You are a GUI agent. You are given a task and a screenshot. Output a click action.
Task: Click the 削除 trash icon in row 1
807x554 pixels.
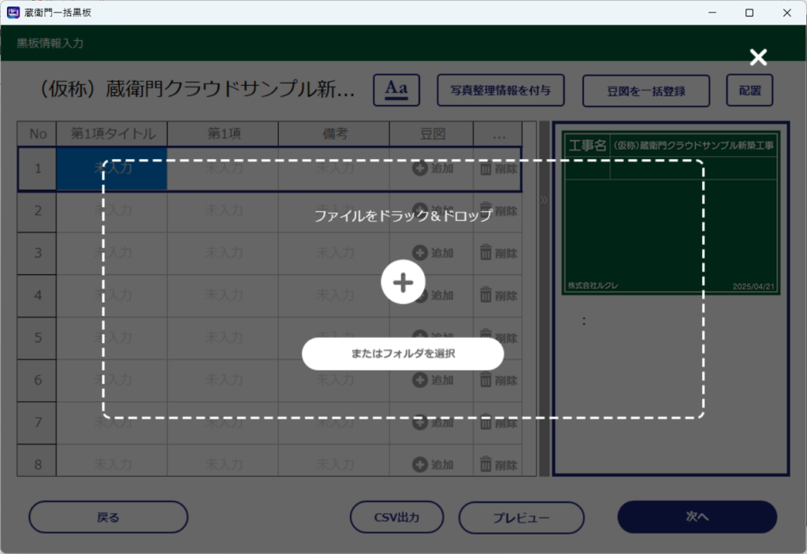click(x=485, y=169)
